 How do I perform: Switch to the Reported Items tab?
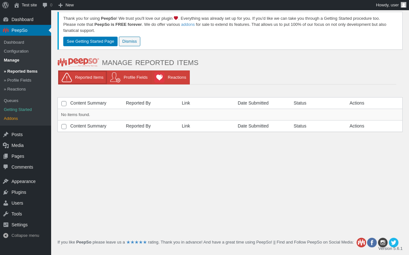pyautogui.click(x=82, y=77)
